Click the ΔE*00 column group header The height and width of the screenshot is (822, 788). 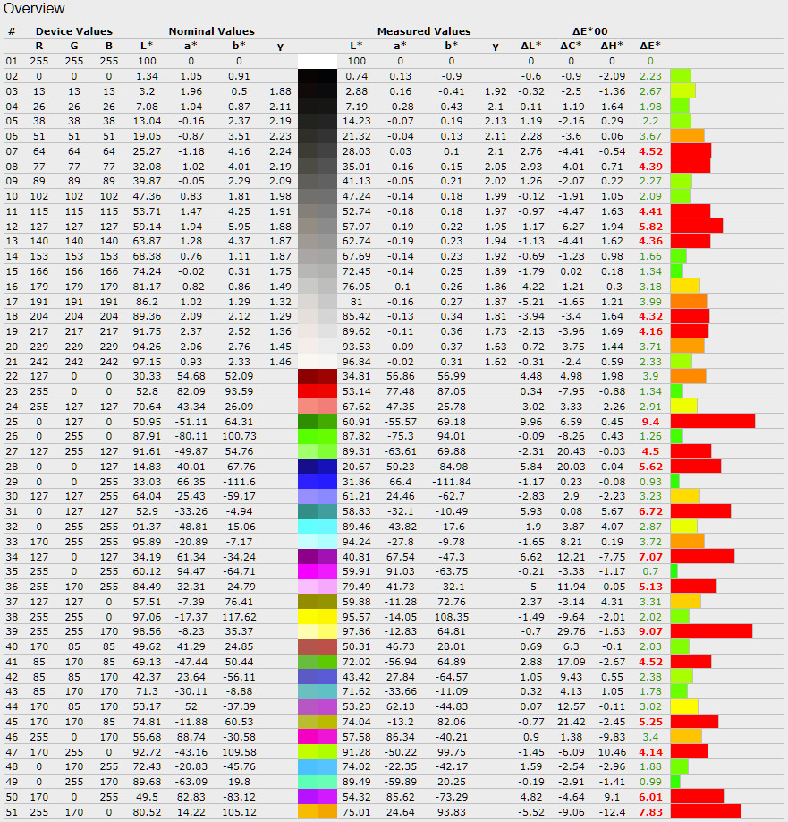pyautogui.click(x=592, y=31)
